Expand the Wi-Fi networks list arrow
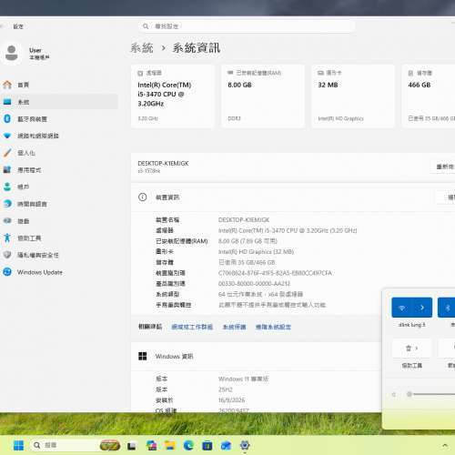The height and width of the screenshot is (455, 455). tap(422, 308)
